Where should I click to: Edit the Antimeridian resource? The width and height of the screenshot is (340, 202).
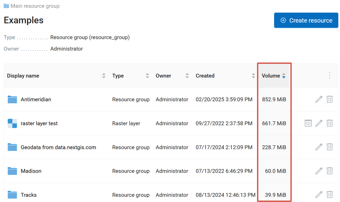pyautogui.click(x=319, y=99)
